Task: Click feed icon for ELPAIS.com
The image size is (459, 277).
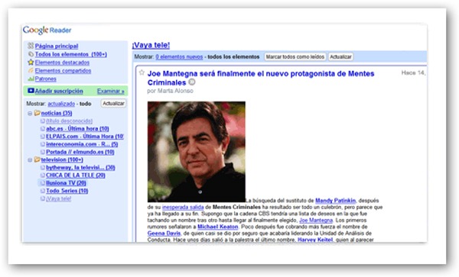Action: tap(43, 137)
